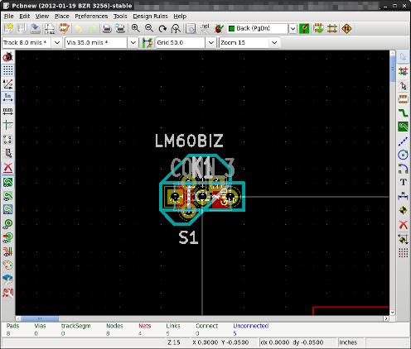Expand the Back (PgDn) layer dropdown arrow

[x=293, y=28]
